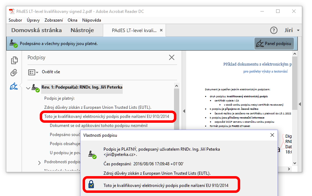Open attachments paperclip sidebar icon
Screen dimensions: 312x196
(14, 73)
